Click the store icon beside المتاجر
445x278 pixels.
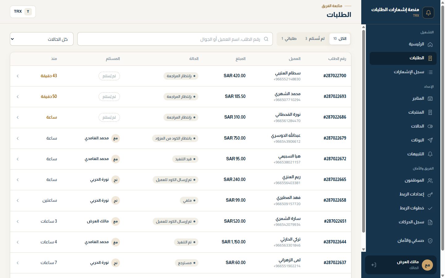pos(430,99)
